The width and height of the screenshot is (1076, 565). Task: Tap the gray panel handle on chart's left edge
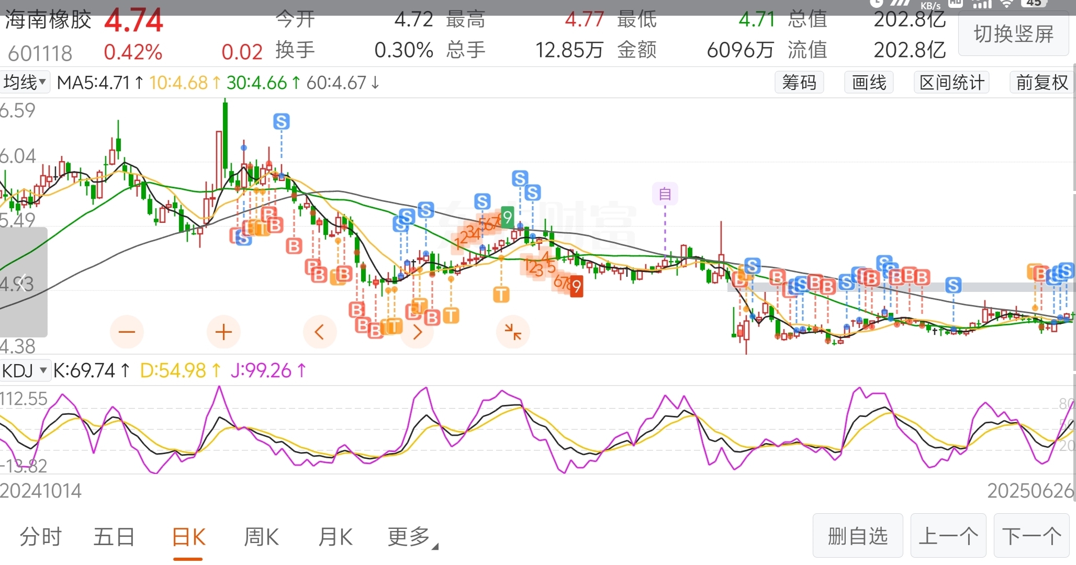(x=24, y=282)
